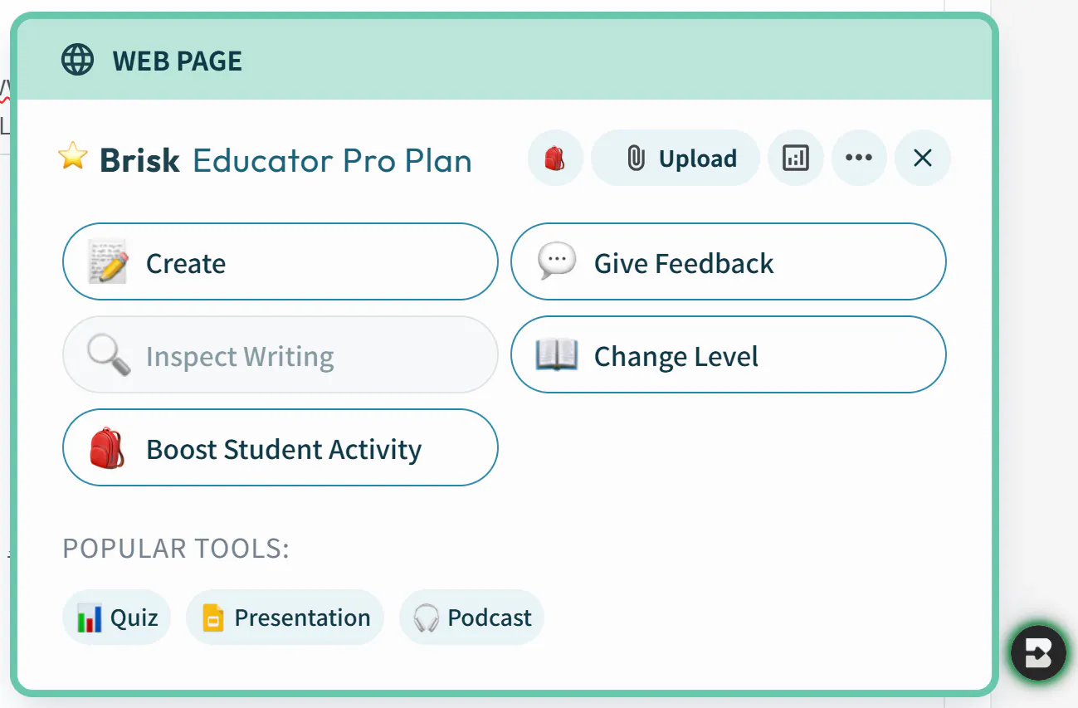Click the magnifying glass in Inspect Writing
1078x708 pixels.
(x=109, y=354)
